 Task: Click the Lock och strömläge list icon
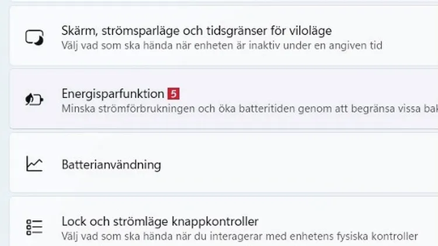[x=34, y=227]
